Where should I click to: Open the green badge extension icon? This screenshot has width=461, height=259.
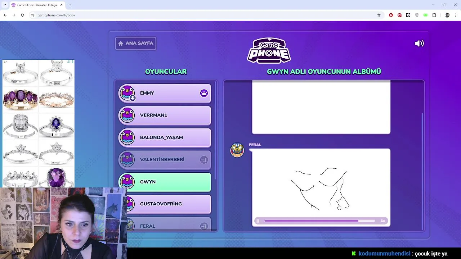(426, 15)
